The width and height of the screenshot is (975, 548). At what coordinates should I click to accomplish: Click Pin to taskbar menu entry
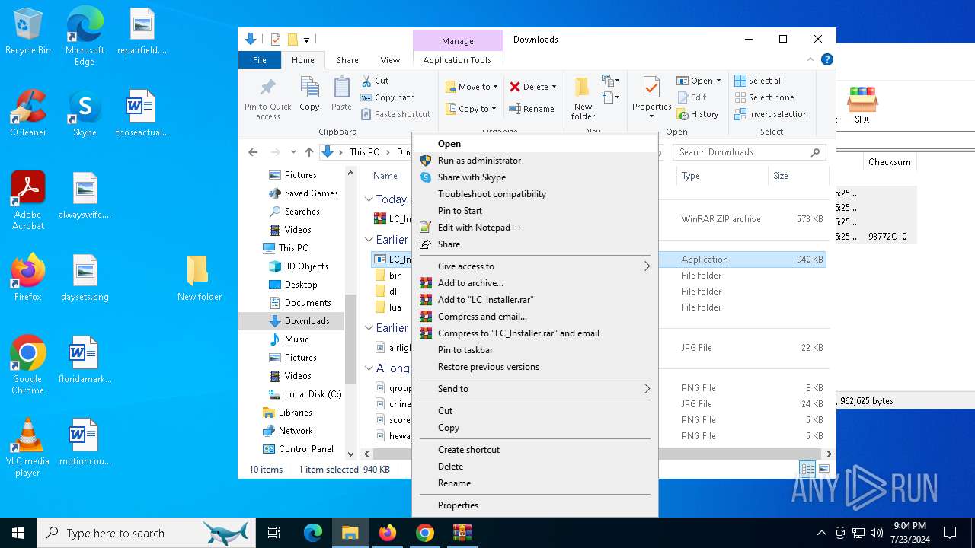(535, 350)
